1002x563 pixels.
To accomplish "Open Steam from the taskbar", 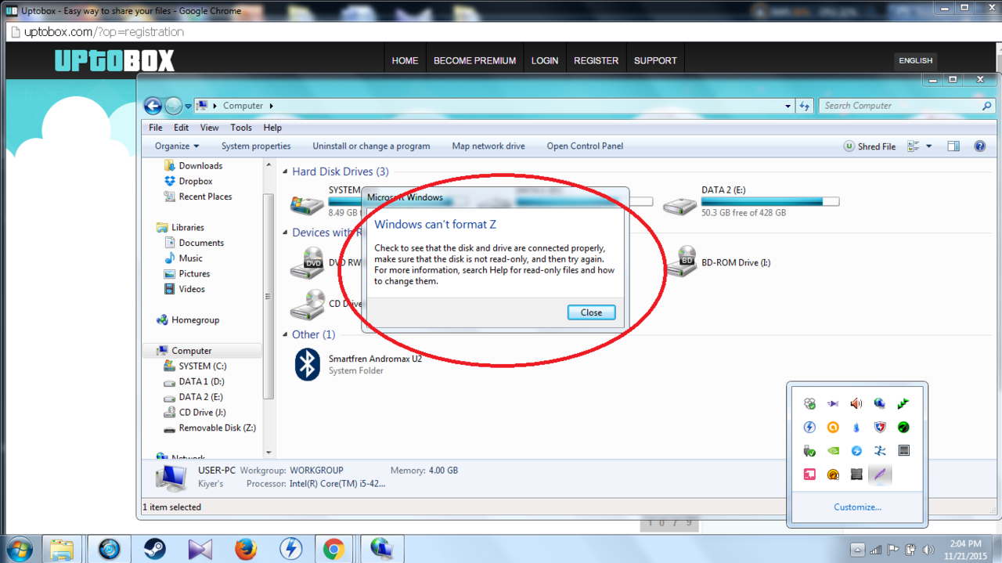I will pos(154,549).
